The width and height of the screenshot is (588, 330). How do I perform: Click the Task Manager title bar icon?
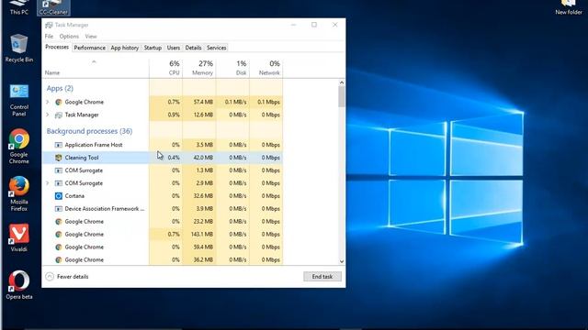click(49, 25)
